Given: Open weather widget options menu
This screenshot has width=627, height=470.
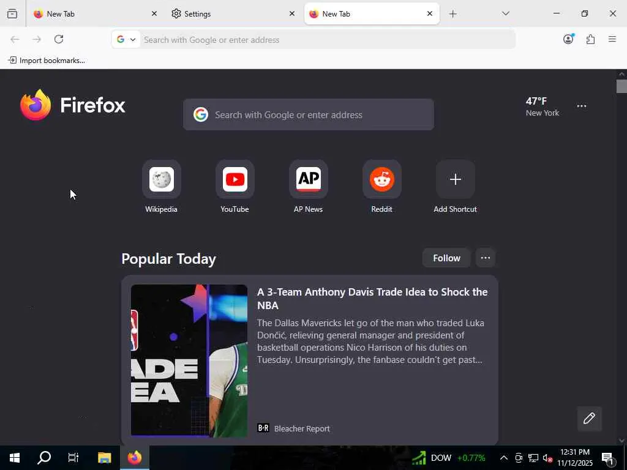Looking at the screenshot, I should point(582,106).
